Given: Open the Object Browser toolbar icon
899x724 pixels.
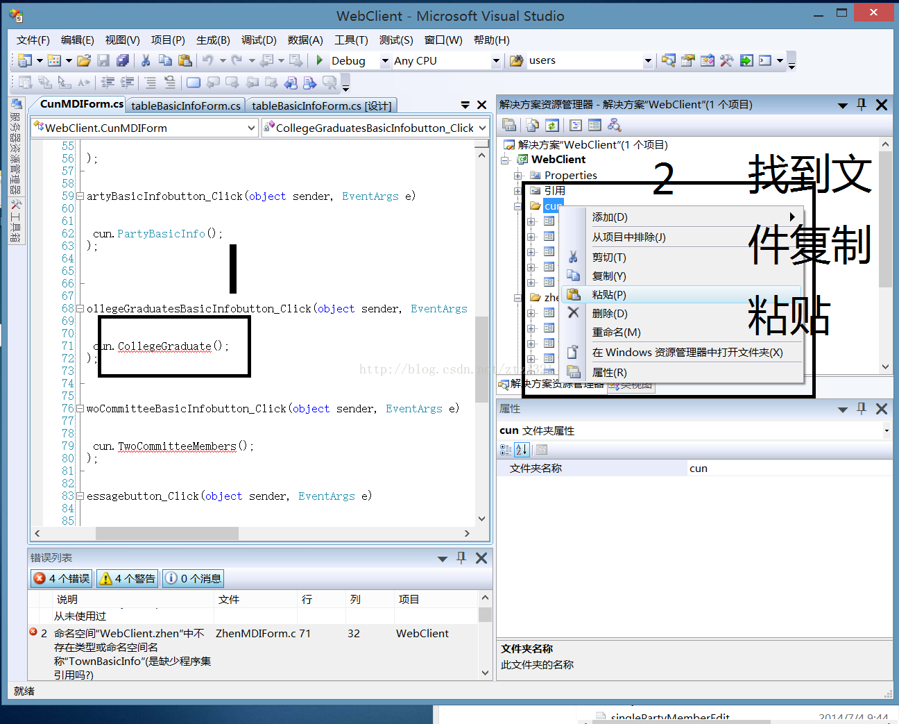Looking at the screenshot, I should (x=707, y=60).
